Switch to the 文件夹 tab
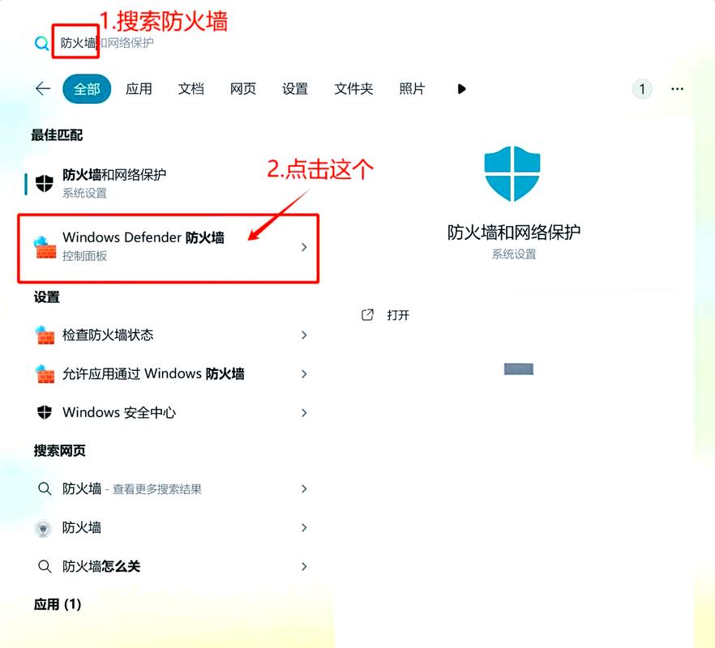Image resolution: width=715 pixels, height=648 pixels. [x=353, y=89]
